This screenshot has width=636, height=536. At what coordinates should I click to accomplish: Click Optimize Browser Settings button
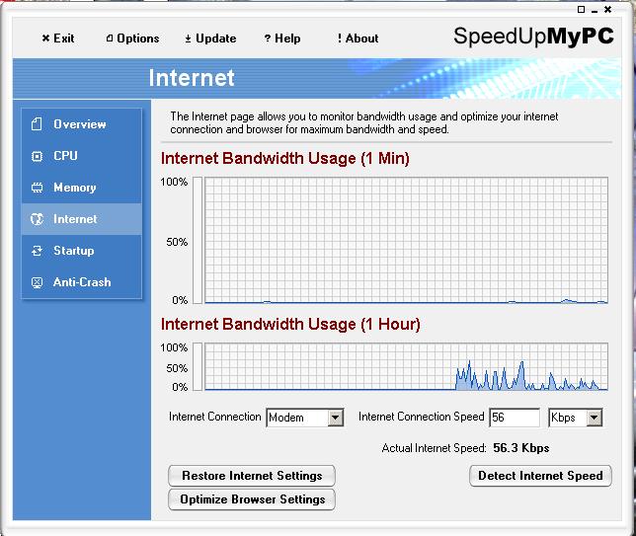click(252, 499)
